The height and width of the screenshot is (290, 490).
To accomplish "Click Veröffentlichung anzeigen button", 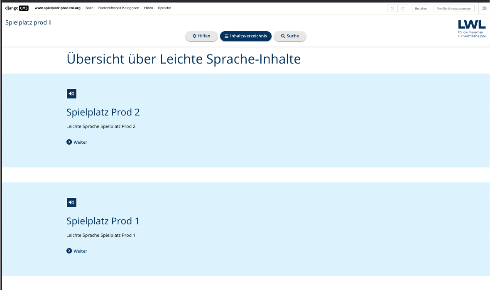I will point(454,8).
